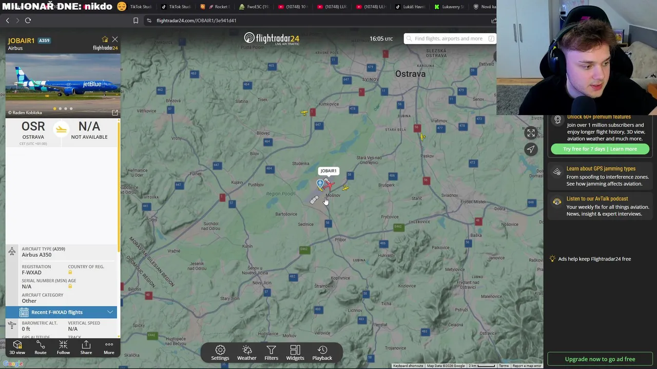The height and width of the screenshot is (369, 657).
Task: Click the 16:05 UTC clock
Action: pos(381,39)
